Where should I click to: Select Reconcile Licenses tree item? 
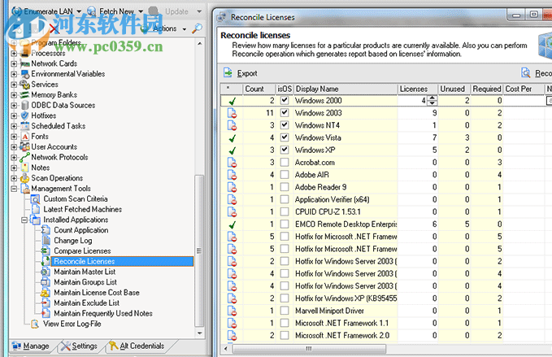tap(122, 261)
